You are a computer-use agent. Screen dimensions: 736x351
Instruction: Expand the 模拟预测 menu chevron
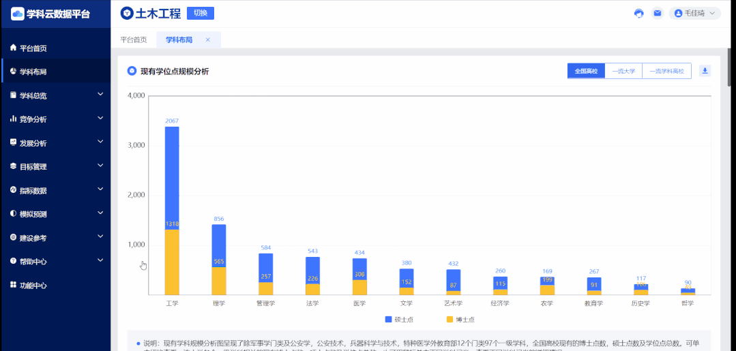100,213
